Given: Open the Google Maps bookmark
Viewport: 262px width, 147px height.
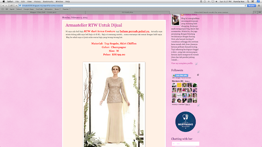Looking at the screenshot, I should pos(29,9).
